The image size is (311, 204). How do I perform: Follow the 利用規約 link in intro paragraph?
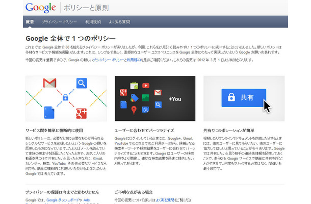(134, 60)
